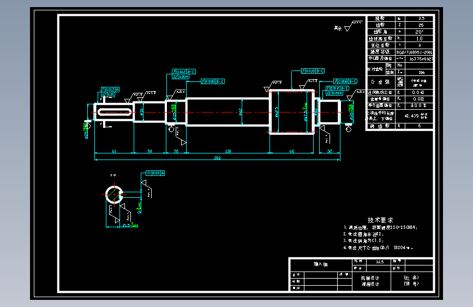Click the 机械设计 课程设计 title block cell
Image resolution: width=473 pixels, height=307 pixels.
(x=370, y=281)
